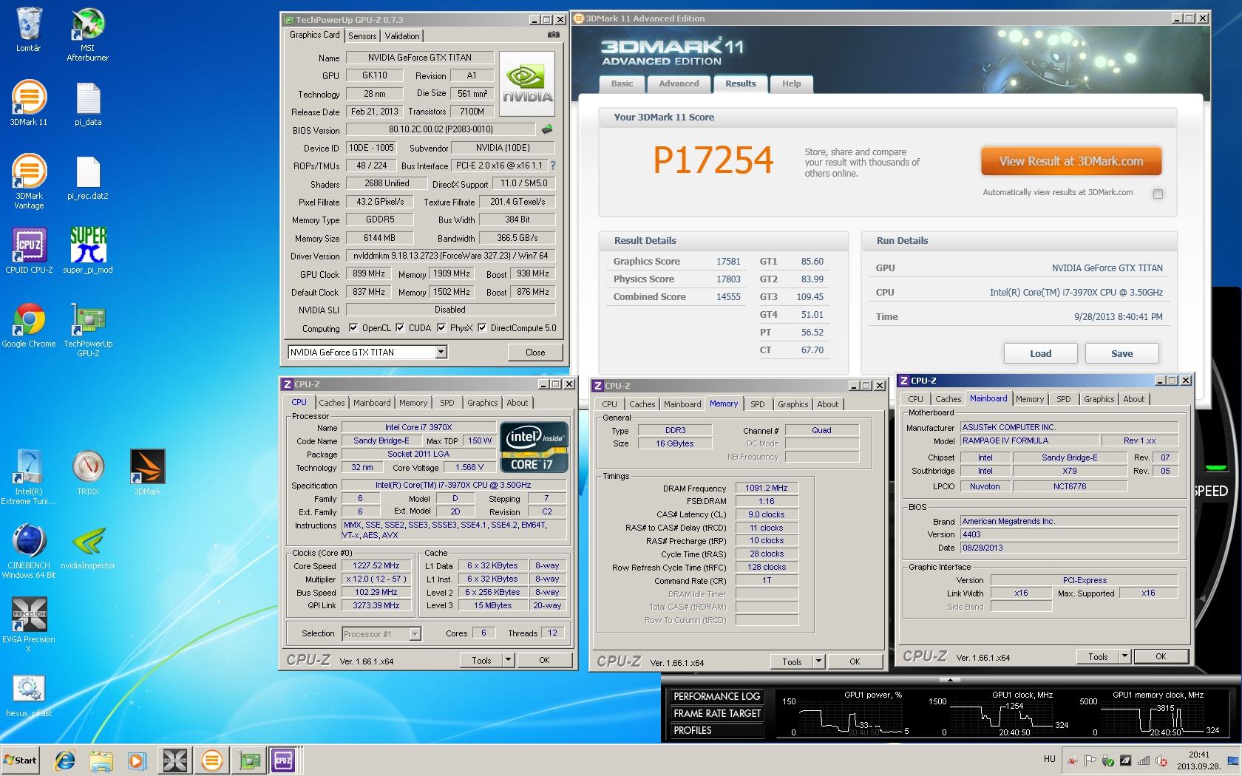The width and height of the screenshot is (1242, 776).
Task: Open the Start menu
Action: pyautogui.click(x=21, y=760)
